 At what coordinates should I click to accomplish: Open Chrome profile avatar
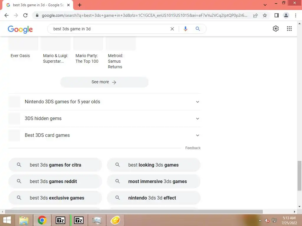[x=286, y=15]
